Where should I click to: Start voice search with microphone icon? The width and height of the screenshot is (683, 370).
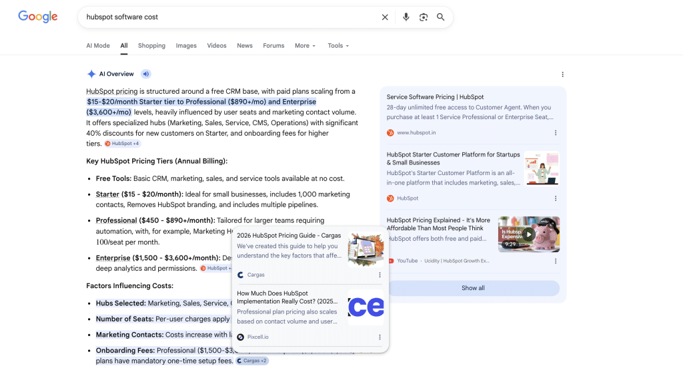click(406, 17)
